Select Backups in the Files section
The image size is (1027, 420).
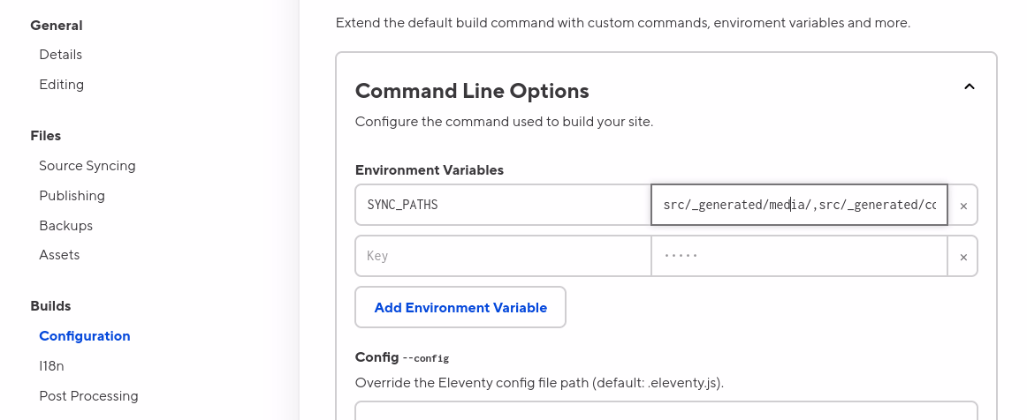65,226
